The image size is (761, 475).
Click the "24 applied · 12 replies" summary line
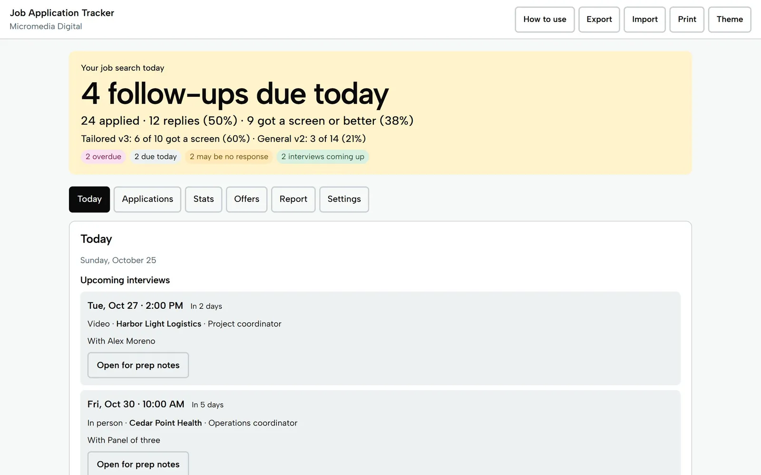(247, 121)
